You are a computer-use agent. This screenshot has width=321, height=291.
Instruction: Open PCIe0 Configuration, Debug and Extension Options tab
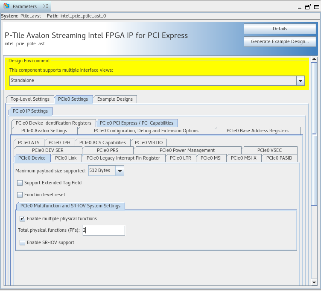click(146, 131)
